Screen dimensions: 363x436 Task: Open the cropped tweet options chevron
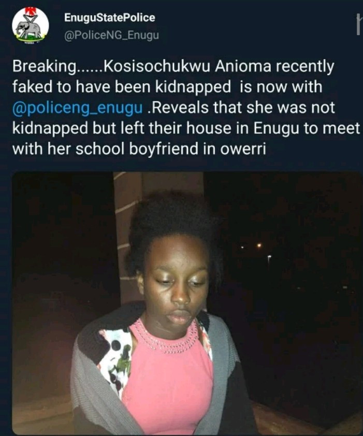tap(358, 25)
